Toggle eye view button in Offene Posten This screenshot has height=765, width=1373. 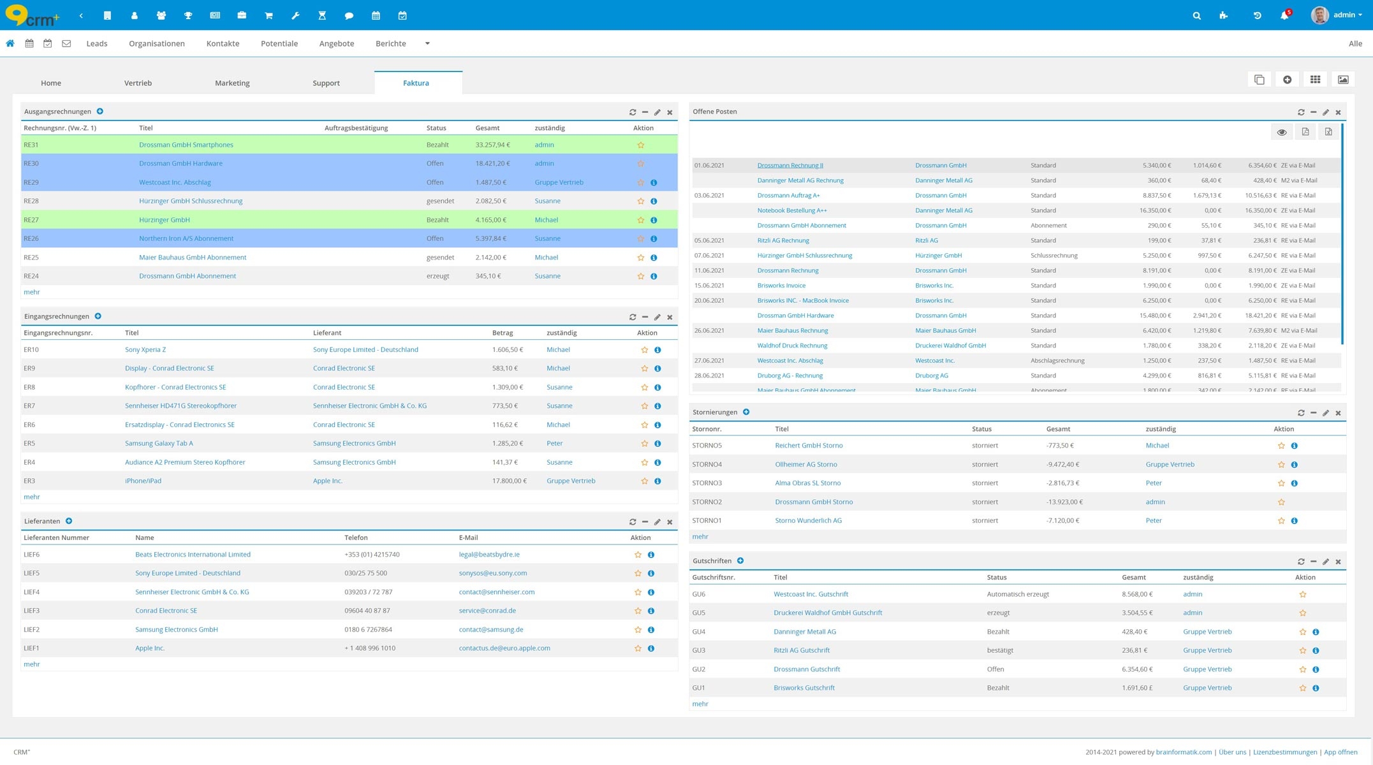(1282, 132)
